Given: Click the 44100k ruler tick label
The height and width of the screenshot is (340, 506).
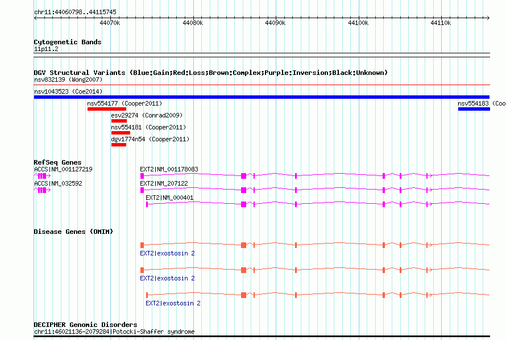Looking at the screenshot, I should tap(358, 23).
